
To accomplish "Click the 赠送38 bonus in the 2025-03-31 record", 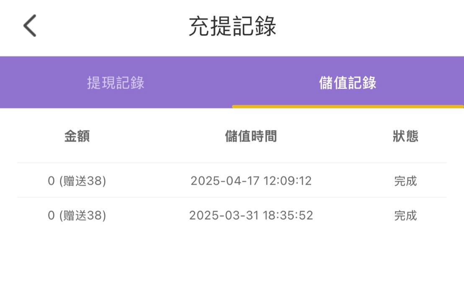I will click(83, 215).
